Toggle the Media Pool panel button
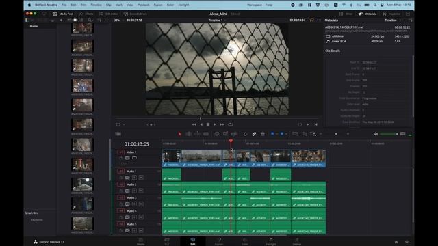Viewport: 438px width, 246px height. click(63, 14)
